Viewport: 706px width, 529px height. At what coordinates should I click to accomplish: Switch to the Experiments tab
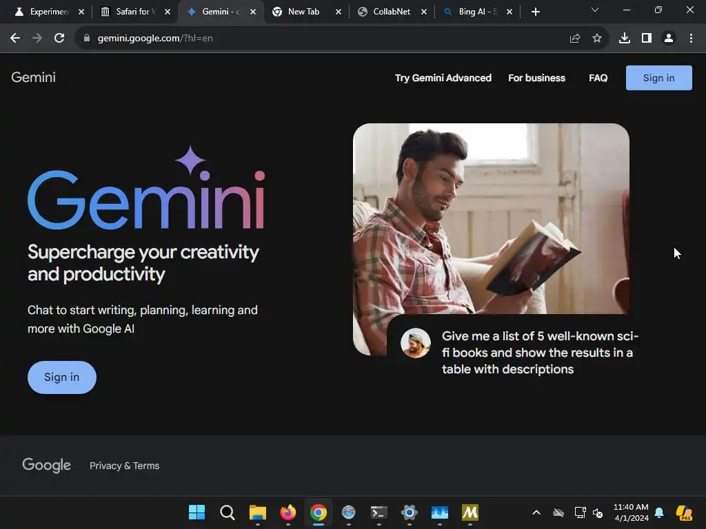(x=42, y=12)
